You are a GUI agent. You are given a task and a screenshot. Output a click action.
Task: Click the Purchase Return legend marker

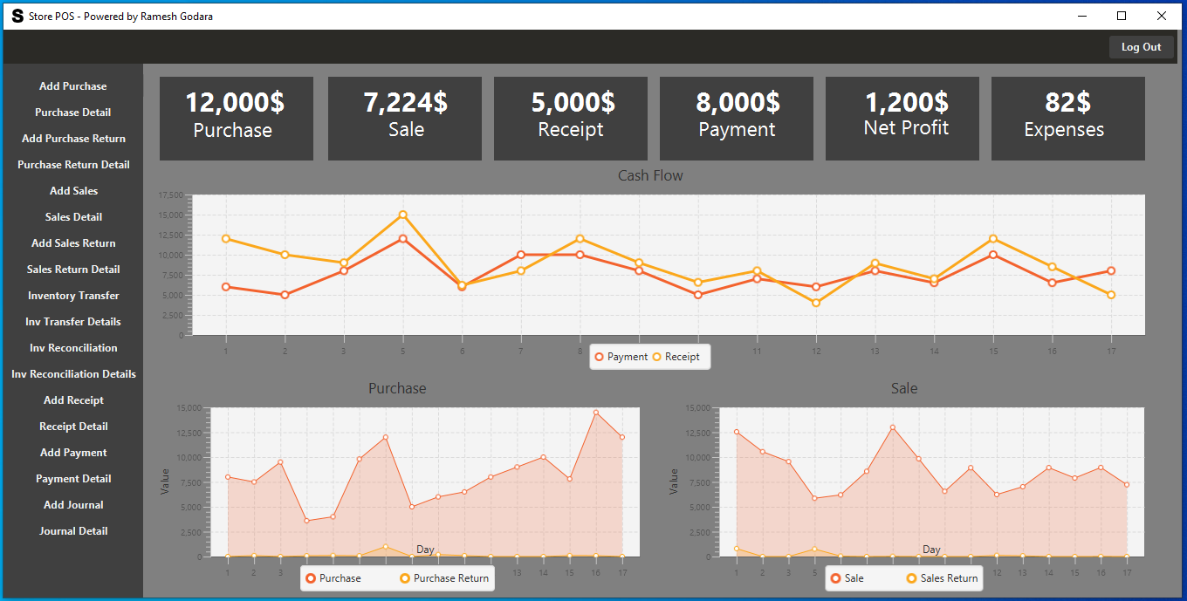(405, 578)
